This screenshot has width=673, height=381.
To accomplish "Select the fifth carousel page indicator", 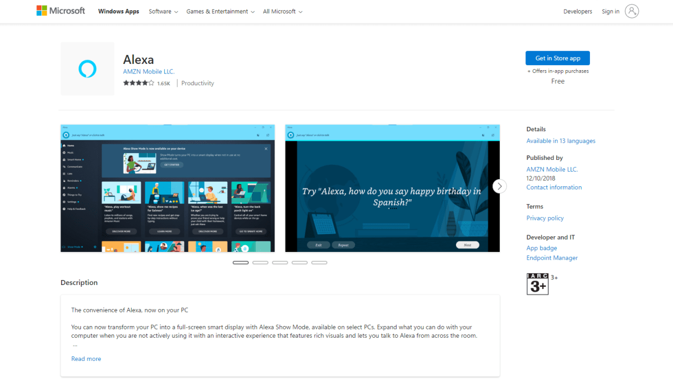I will (x=319, y=263).
